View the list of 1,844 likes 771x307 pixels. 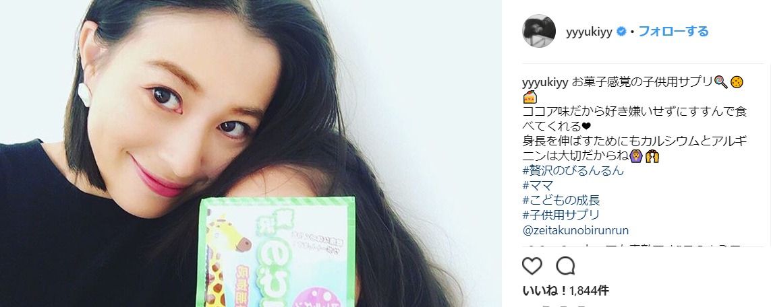coord(565,291)
